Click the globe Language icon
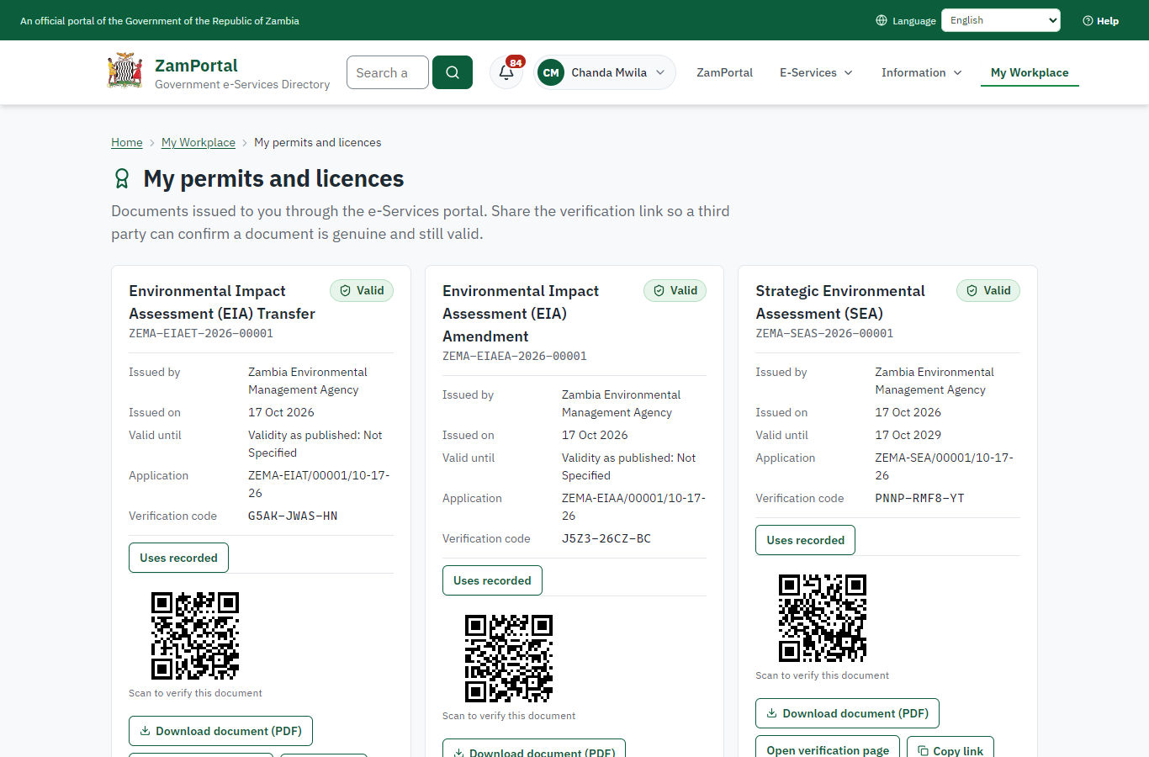Screen dimensions: 1149x757 click(882, 20)
